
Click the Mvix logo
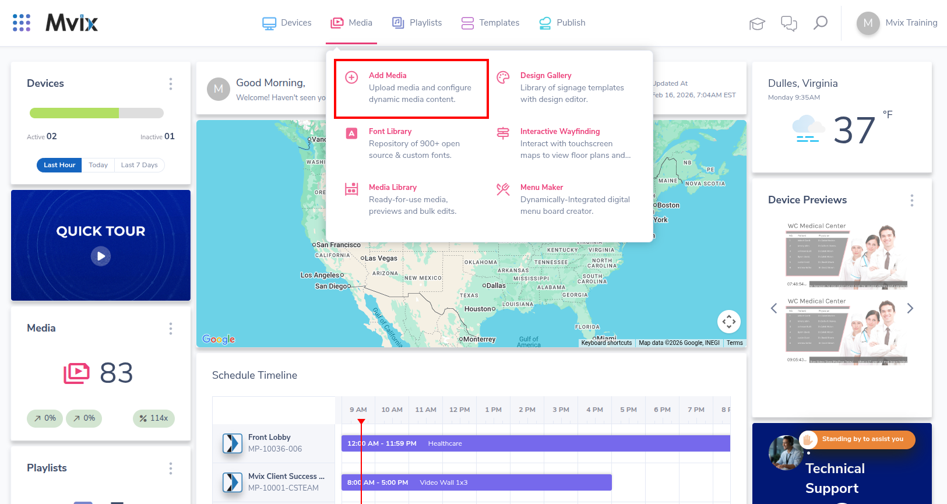click(72, 23)
